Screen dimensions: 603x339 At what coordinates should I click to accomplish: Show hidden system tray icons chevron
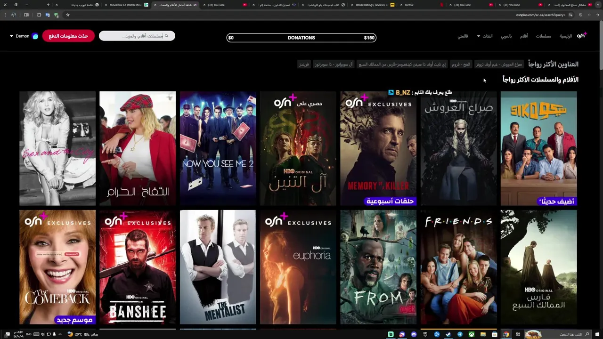click(60, 334)
